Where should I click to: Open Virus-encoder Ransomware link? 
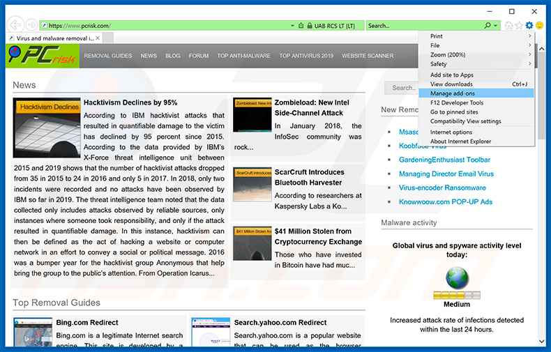click(x=442, y=188)
